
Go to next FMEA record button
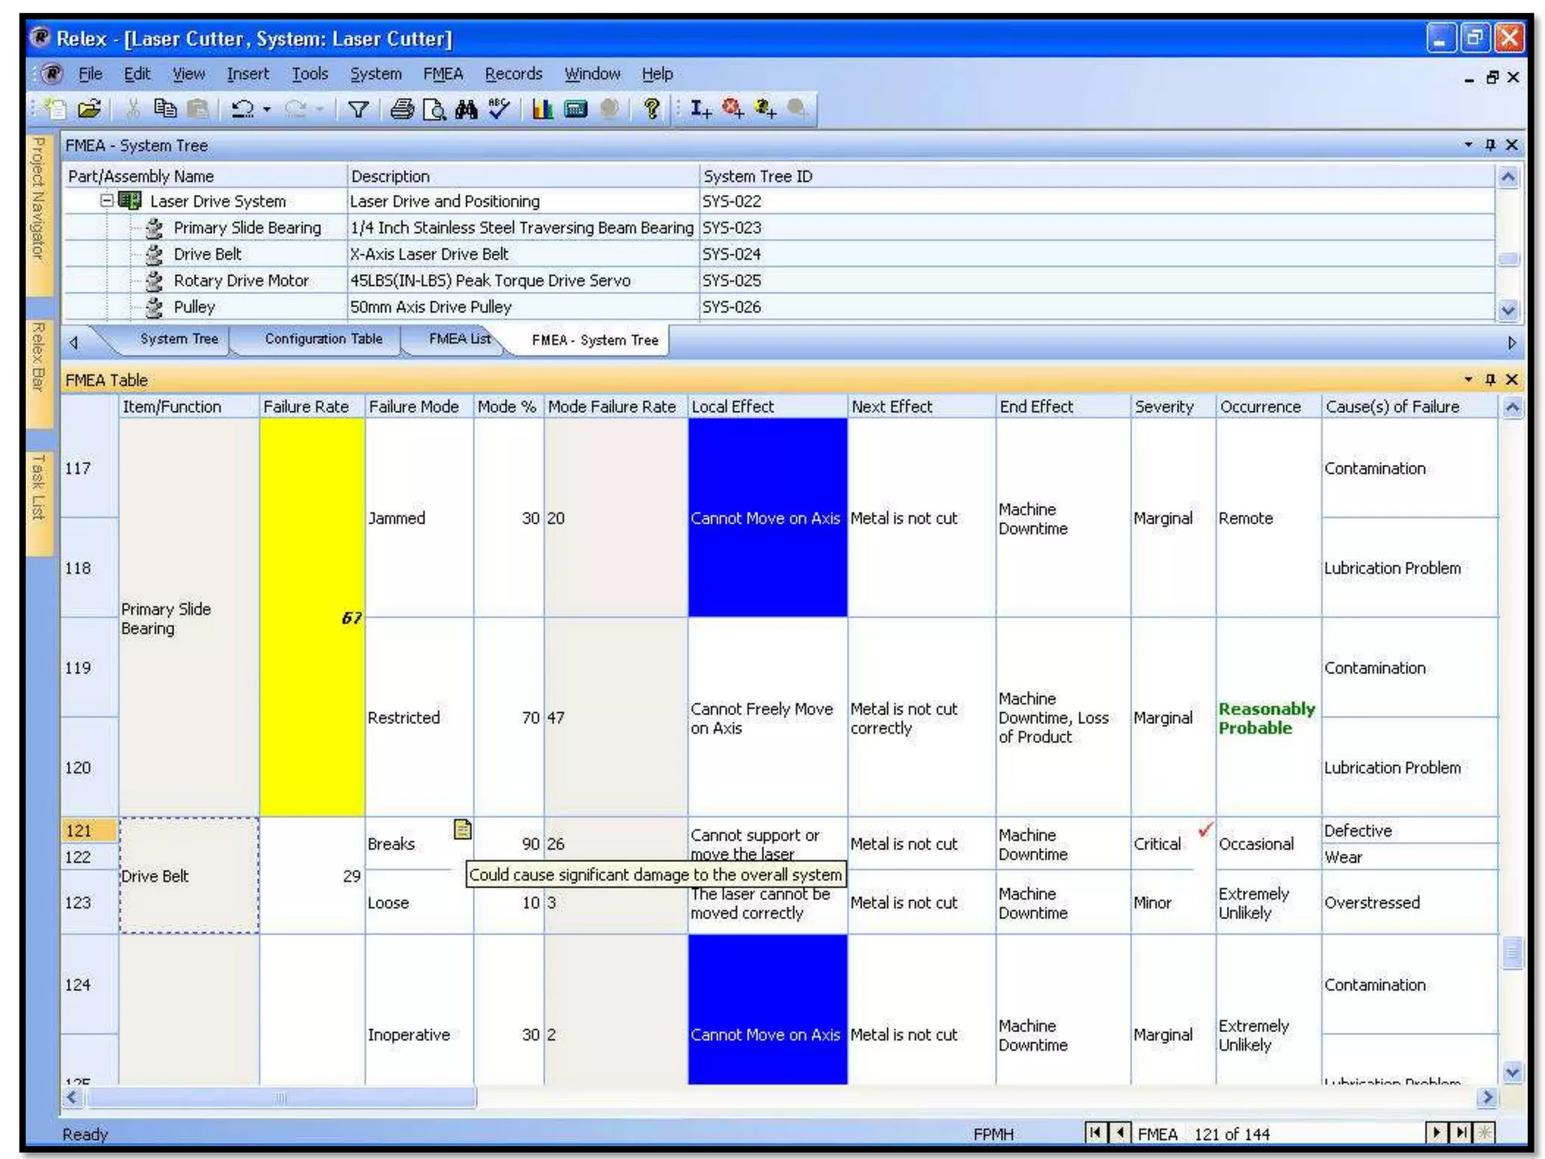pyautogui.click(x=1436, y=1133)
